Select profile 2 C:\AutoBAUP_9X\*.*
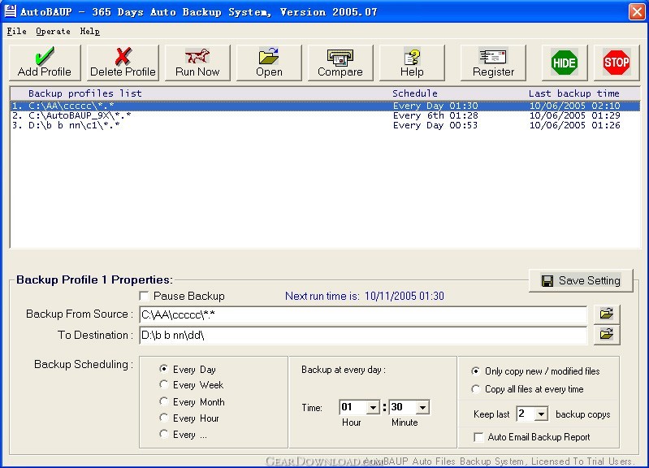The width and height of the screenshot is (649, 468). click(325, 115)
